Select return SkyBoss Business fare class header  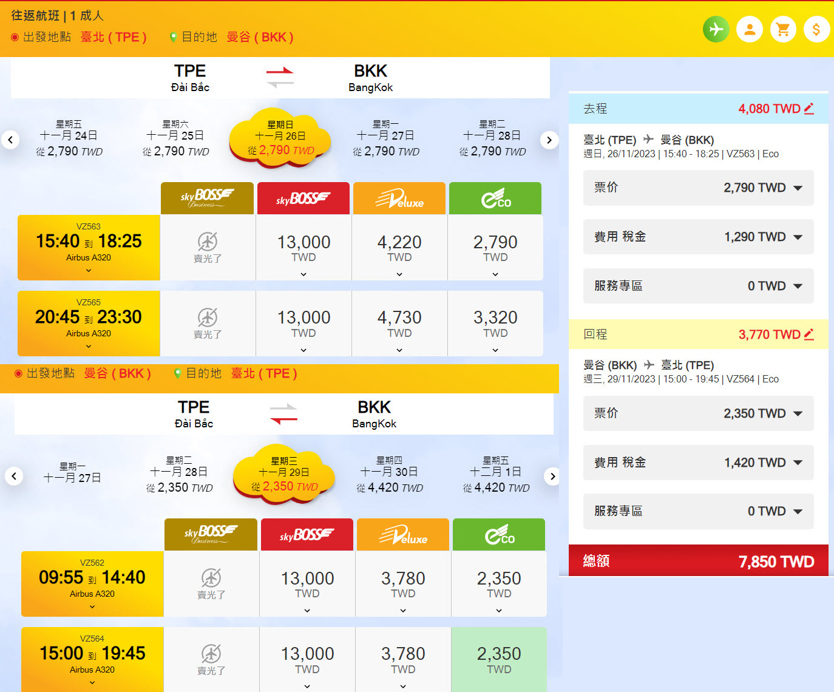[x=211, y=534]
